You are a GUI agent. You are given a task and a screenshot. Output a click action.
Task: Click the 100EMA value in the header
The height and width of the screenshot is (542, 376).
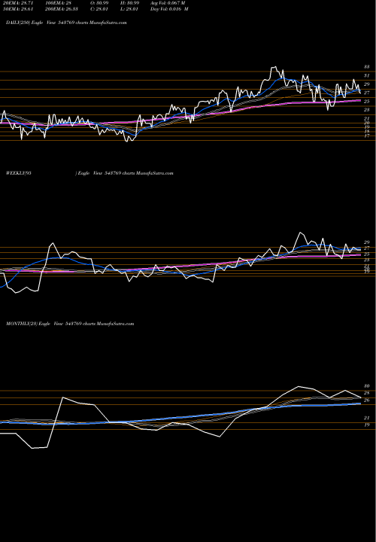tap(58, 3)
